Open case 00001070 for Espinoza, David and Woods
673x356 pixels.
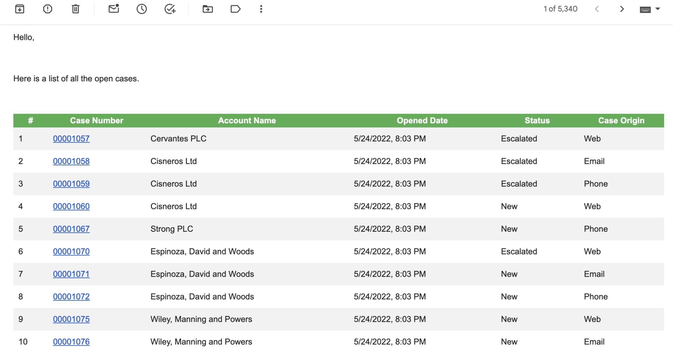click(x=71, y=251)
